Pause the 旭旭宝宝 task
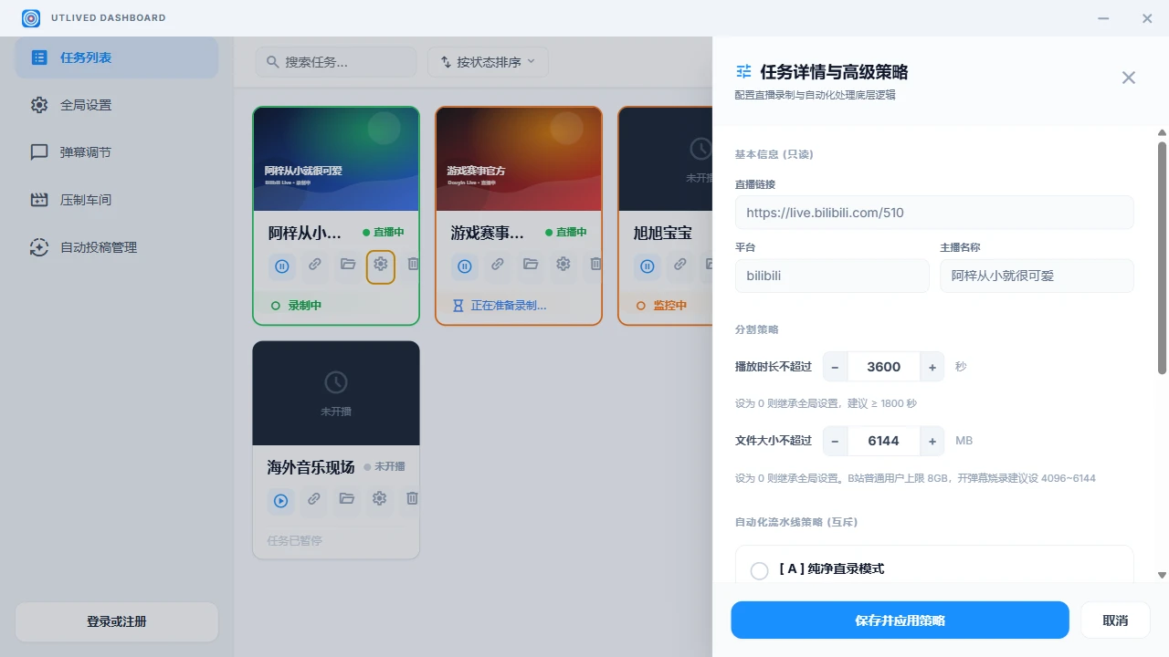This screenshot has height=657, width=1169. tap(648, 266)
